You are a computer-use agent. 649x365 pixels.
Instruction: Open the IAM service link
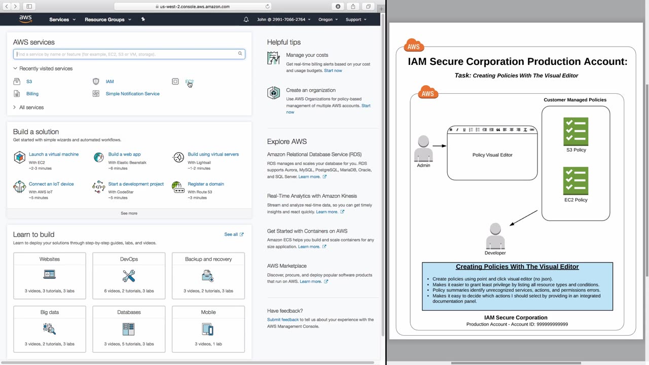[110, 82]
